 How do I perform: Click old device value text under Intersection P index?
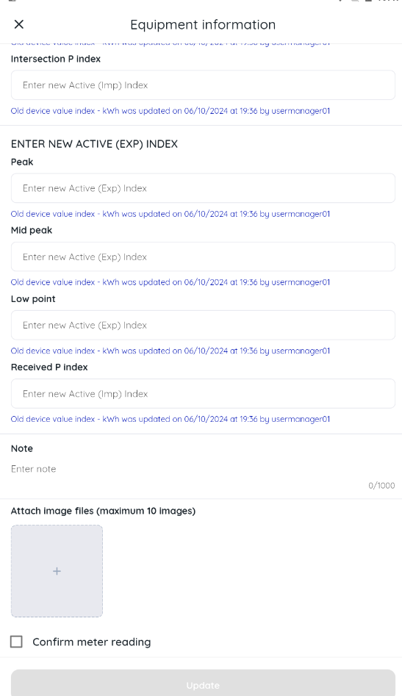(x=171, y=111)
